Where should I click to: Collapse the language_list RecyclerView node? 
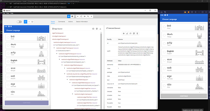[x=65, y=74]
